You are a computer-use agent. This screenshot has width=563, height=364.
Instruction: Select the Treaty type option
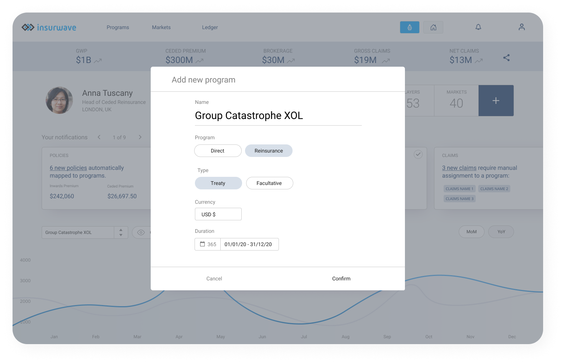coord(218,183)
